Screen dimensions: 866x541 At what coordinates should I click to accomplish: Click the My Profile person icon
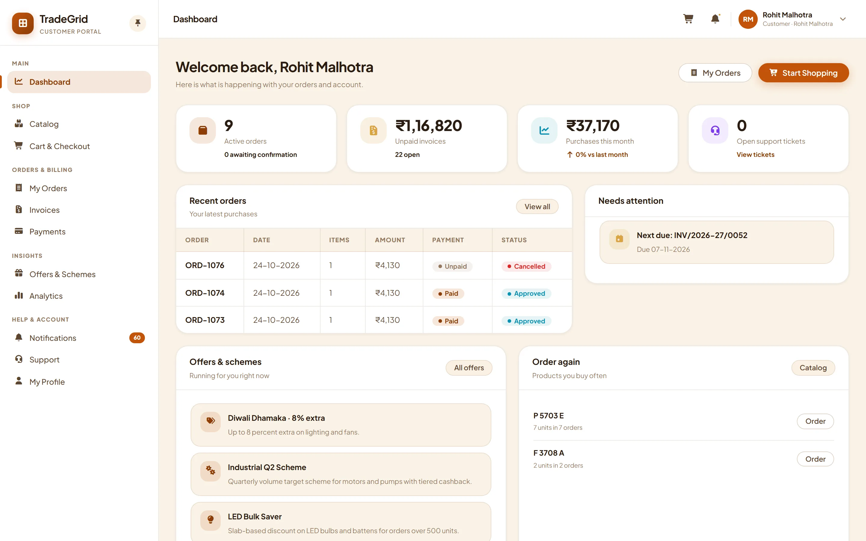pyautogui.click(x=19, y=381)
